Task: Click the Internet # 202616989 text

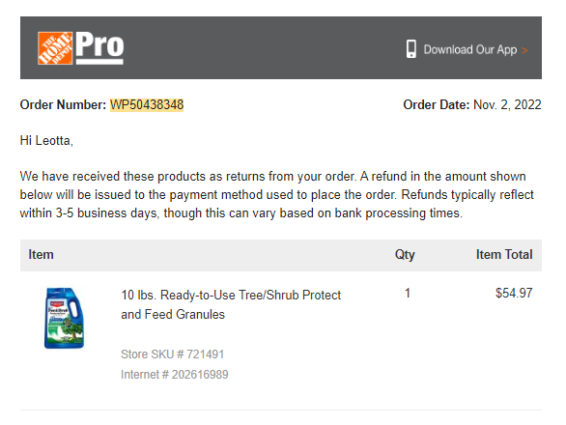Action: tap(175, 375)
